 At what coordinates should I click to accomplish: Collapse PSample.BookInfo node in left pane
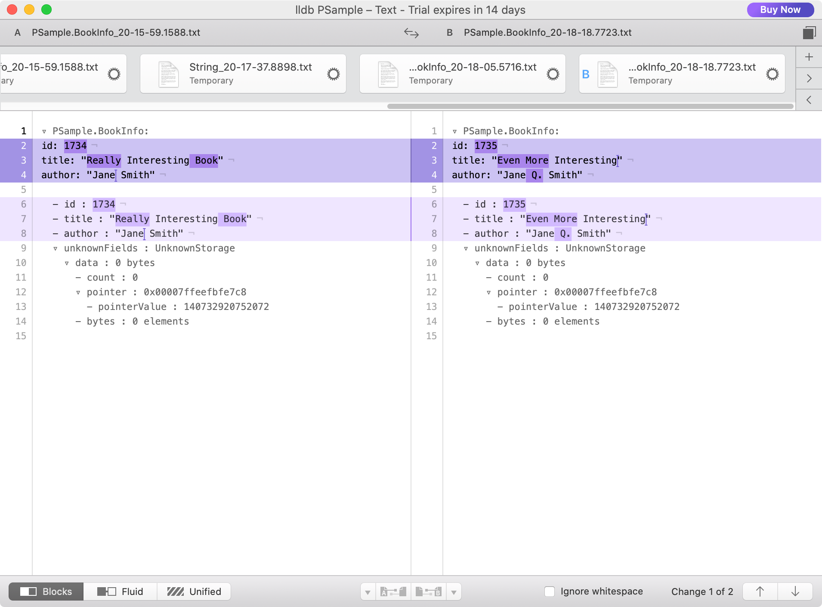pyautogui.click(x=44, y=131)
